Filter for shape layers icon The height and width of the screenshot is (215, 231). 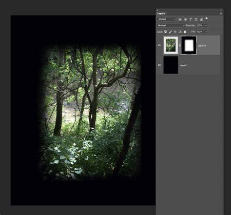(x=196, y=20)
